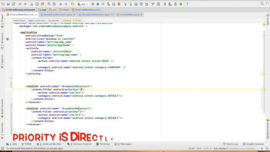
Task: Click the Save All toolbar icon
Action: coord(8,4)
